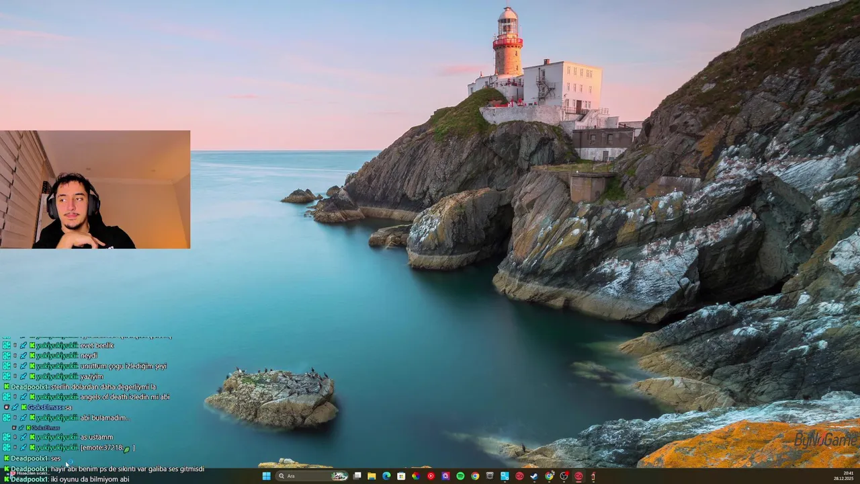
Task: Select the highlighted active red Co taskbar app
Action: point(578,476)
